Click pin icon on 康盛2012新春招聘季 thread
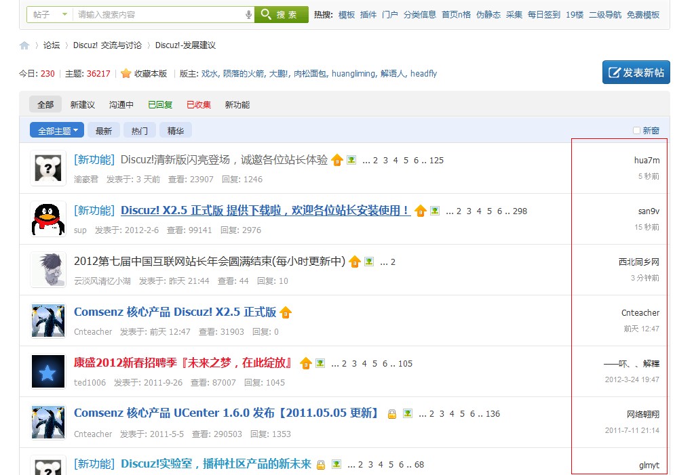 pyautogui.click(x=306, y=363)
